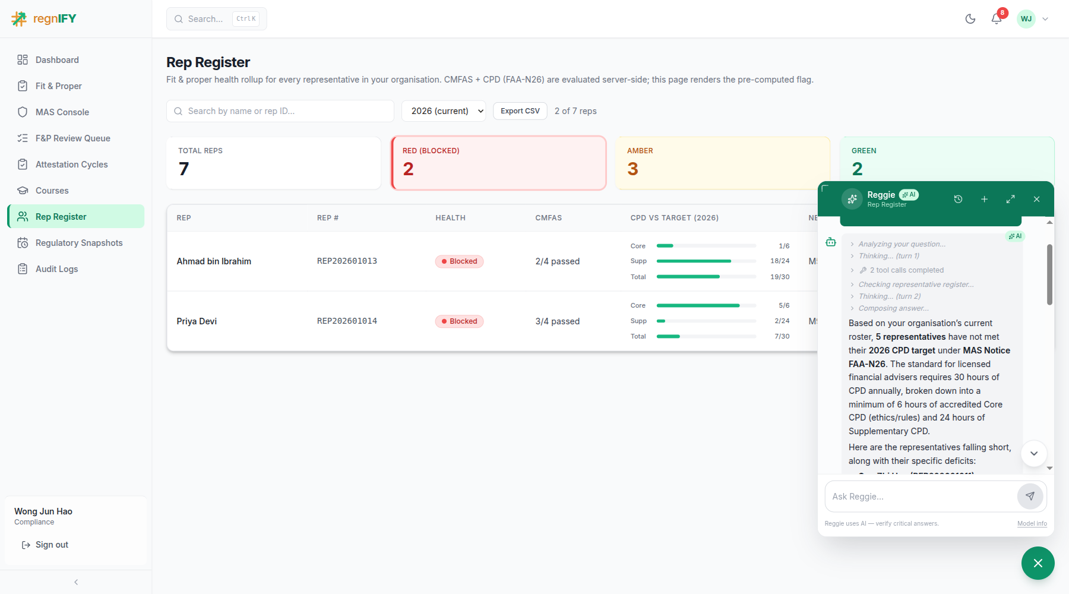Image resolution: width=1069 pixels, height=594 pixels.
Task: Close the Reggie chat panel
Action: coord(1036,199)
